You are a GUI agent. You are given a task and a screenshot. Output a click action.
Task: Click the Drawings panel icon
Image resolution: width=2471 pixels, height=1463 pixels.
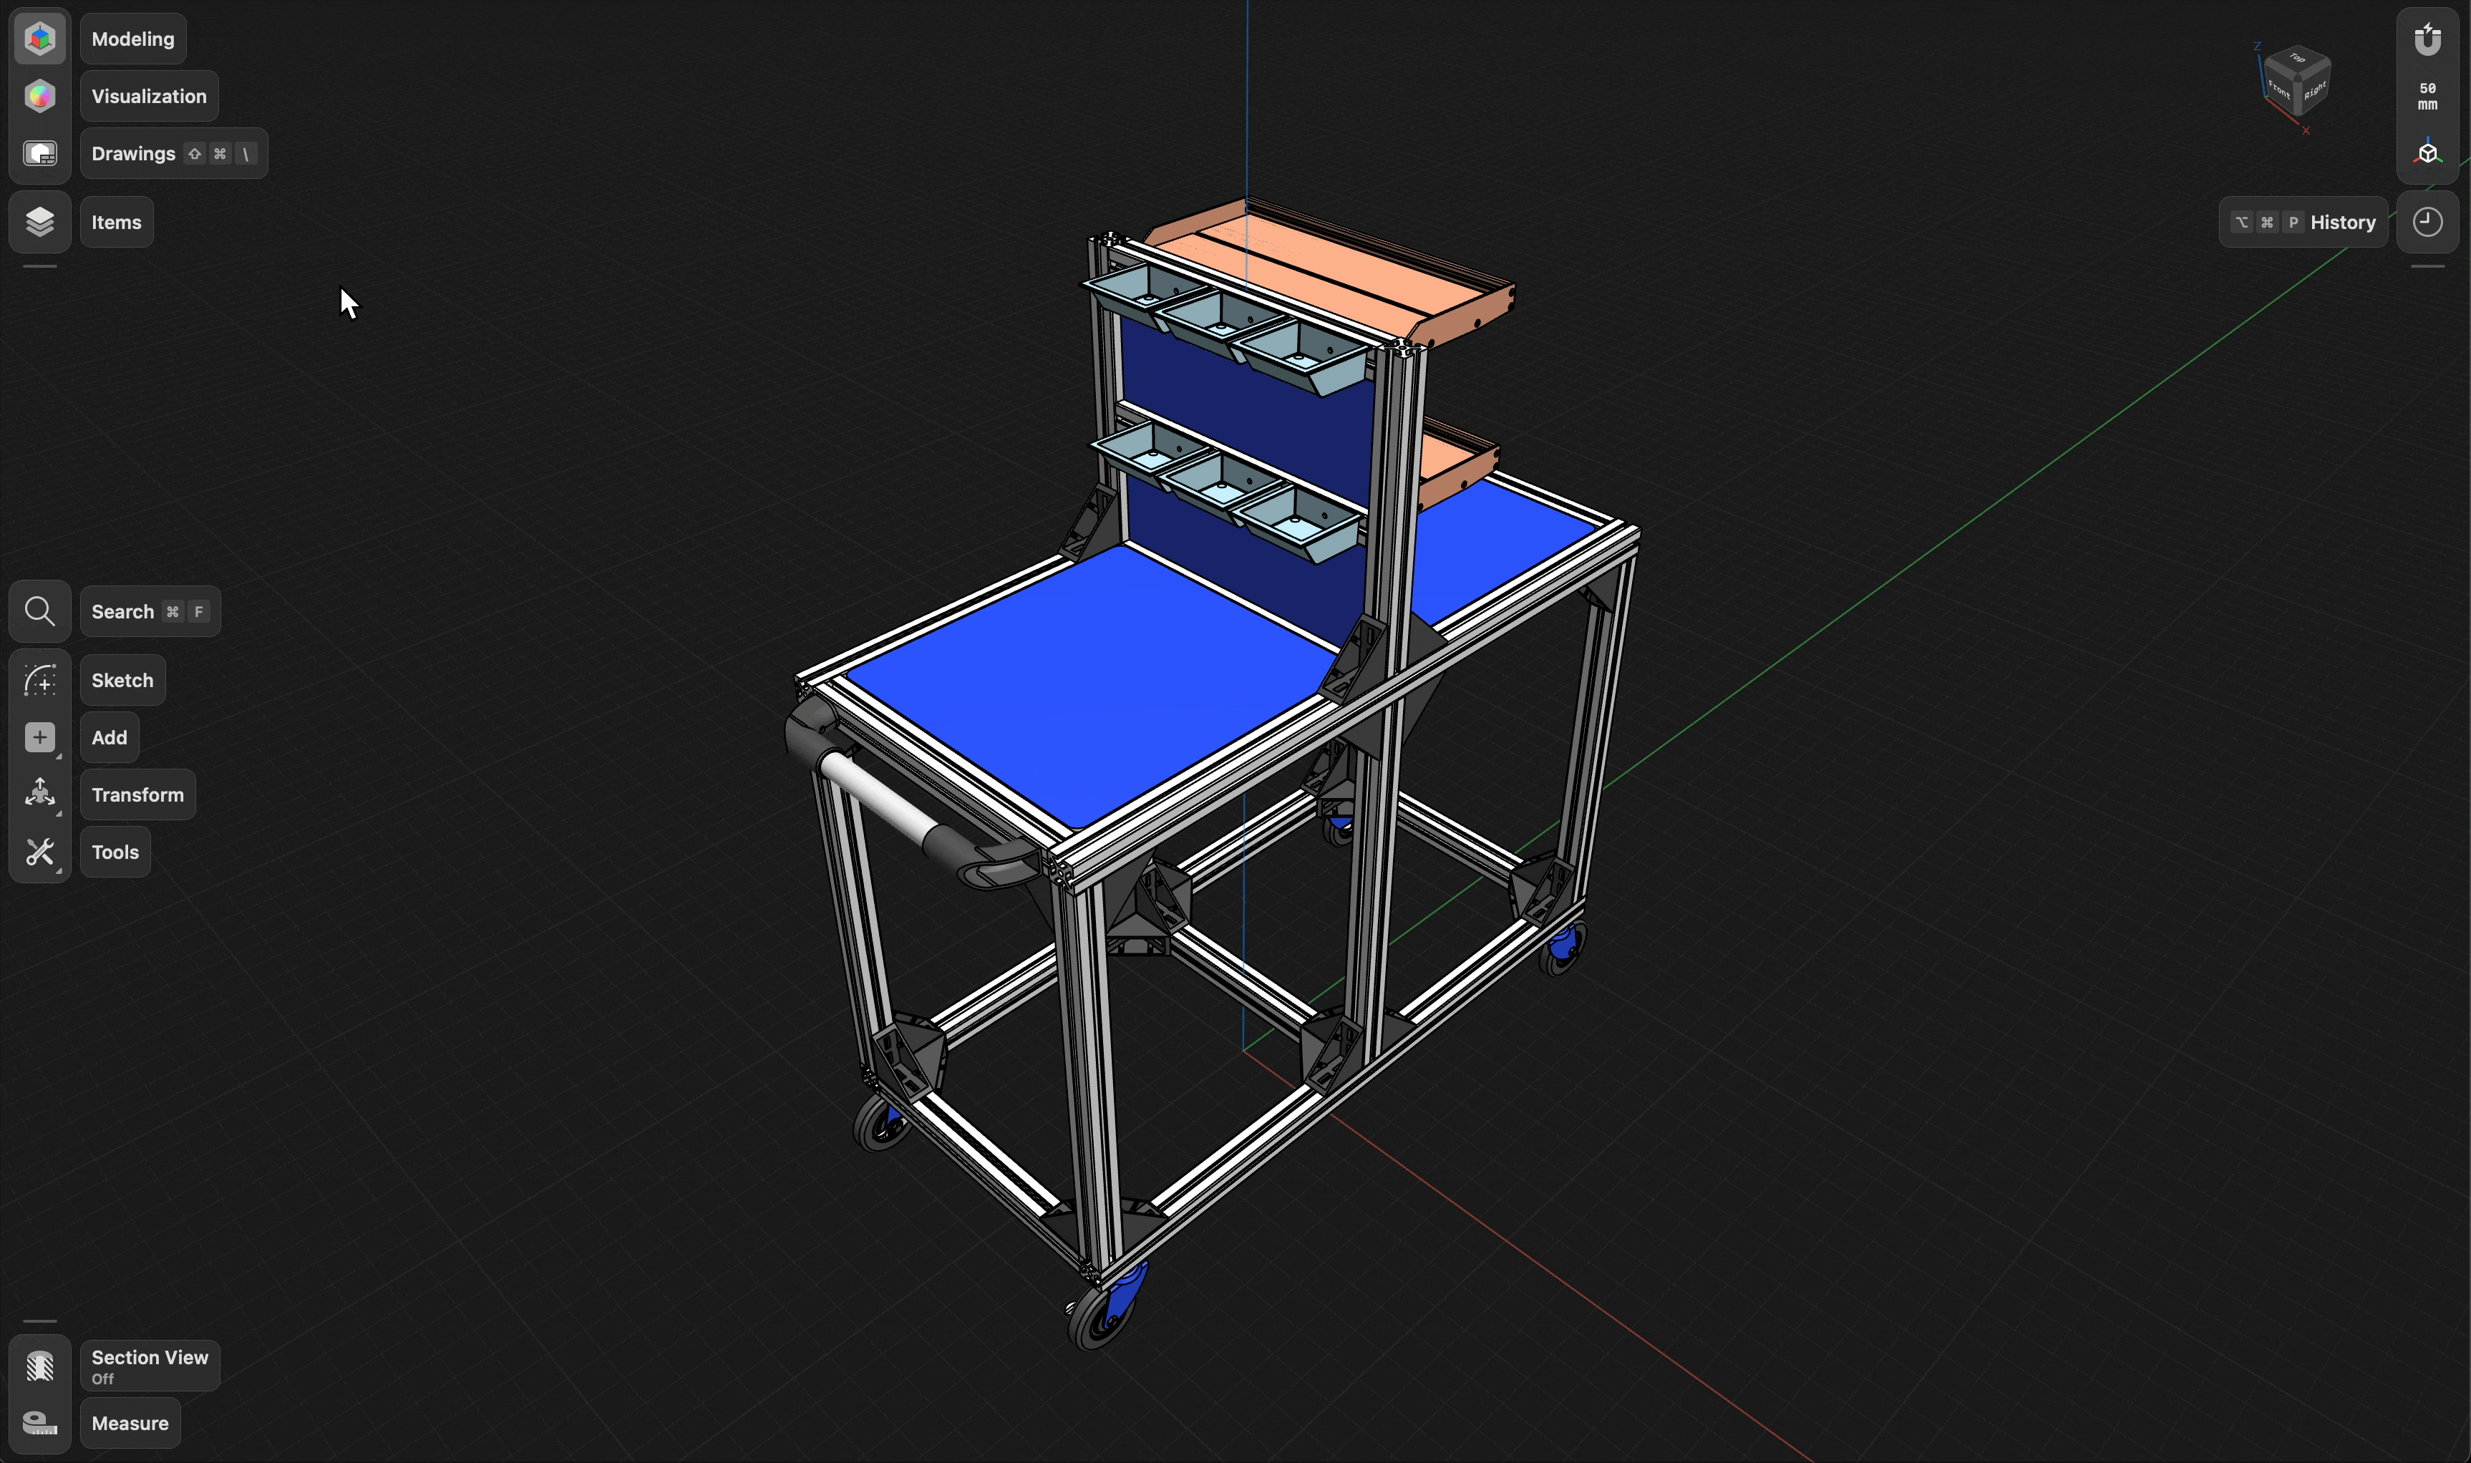(39, 152)
